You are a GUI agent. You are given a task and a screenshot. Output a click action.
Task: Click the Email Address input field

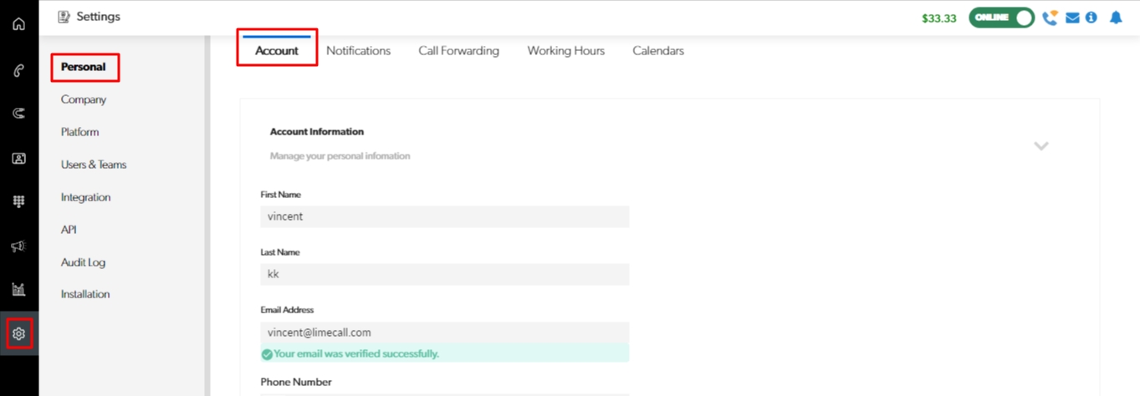pyautogui.click(x=444, y=332)
